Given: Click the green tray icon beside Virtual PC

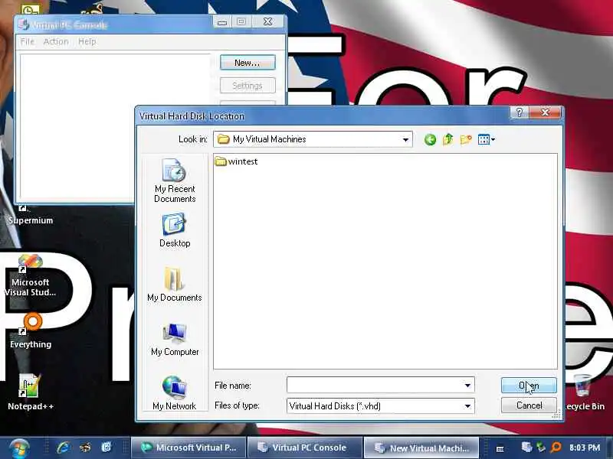Looking at the screenshot, I should click(541, 448).
